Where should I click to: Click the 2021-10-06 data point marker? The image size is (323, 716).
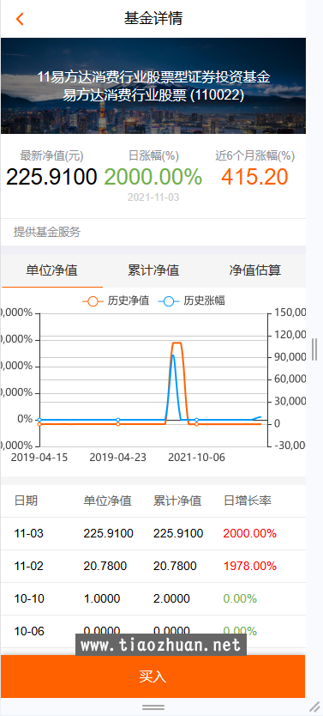point(196,420)
